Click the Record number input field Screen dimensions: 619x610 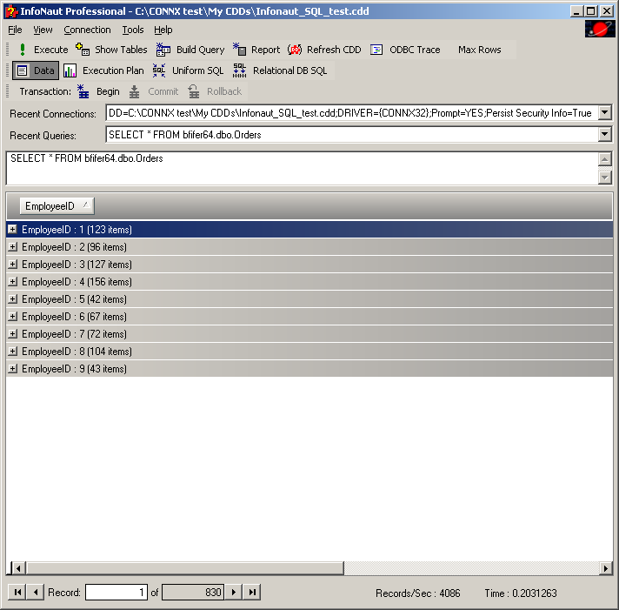[x=117, y=593]
